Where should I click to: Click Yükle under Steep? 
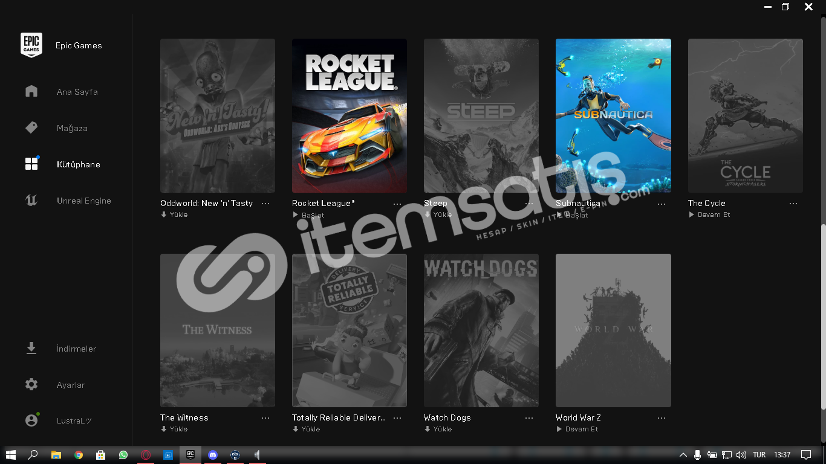pyautogui.click(x=438, y=214)
